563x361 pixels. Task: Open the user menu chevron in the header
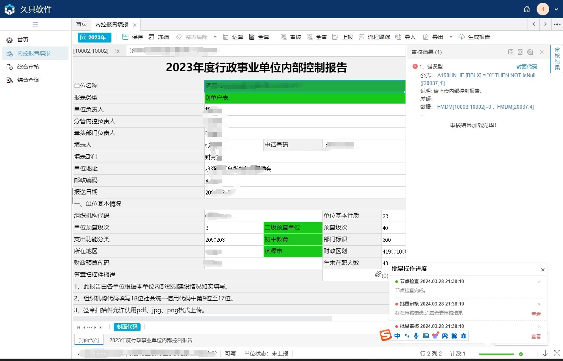click(556, 9)
